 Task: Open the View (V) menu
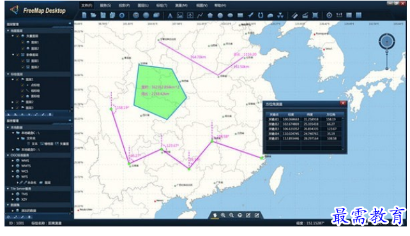point(202,5)
